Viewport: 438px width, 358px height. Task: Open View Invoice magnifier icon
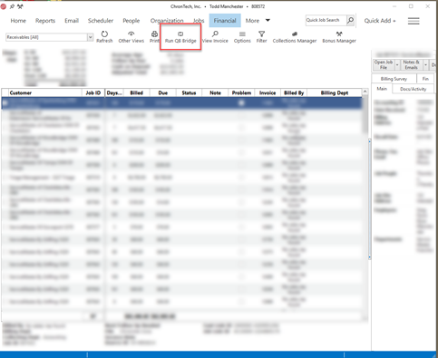215,34
